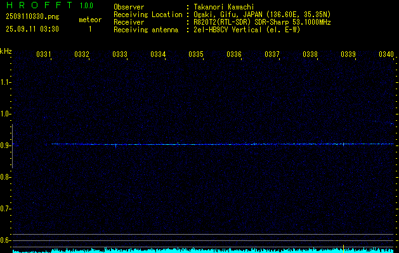Click time marker 0333

pyautogui.click(x=120, y=54)
